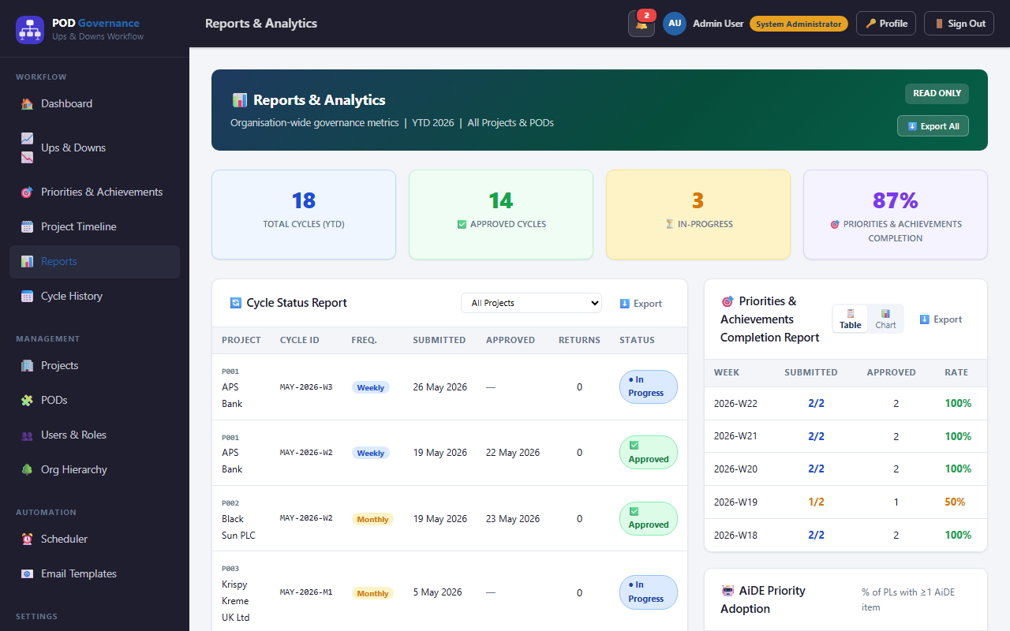Click the Email Templates icon
The height and width of the screenshot is (631, 1010).
tap(27, 573)
